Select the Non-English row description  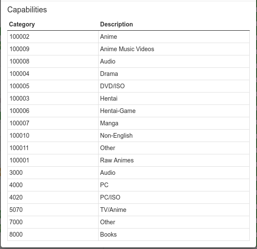coord(116,136)
